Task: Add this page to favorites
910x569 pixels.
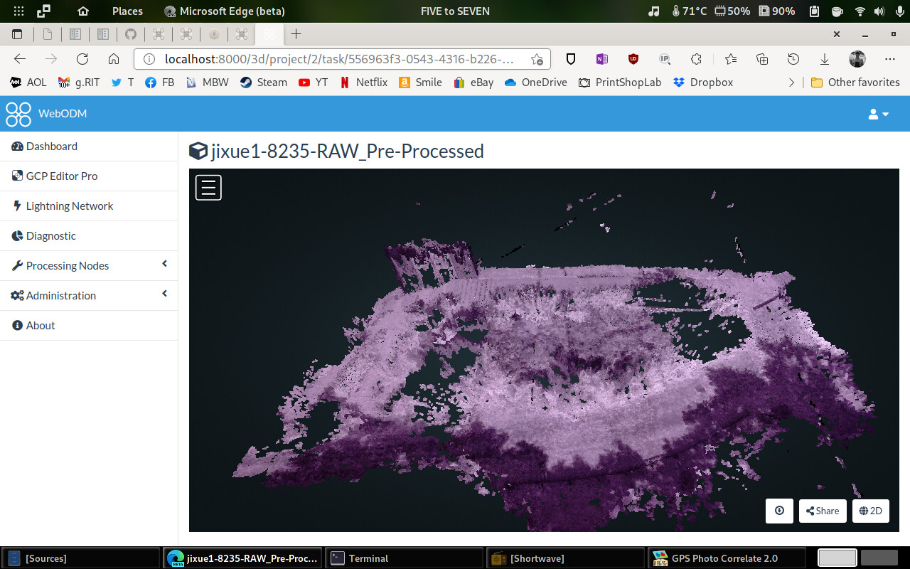Action: [x=537, y=59]
